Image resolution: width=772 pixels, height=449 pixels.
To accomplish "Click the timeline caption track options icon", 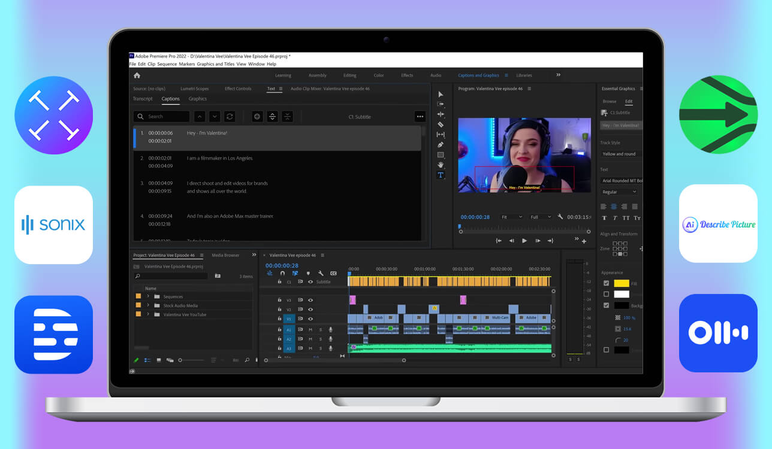I will pyautogui.click(x=333, y=273).
